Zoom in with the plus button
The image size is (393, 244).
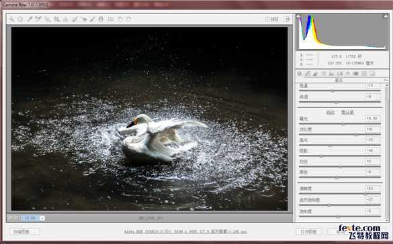(x=17, y=218)
